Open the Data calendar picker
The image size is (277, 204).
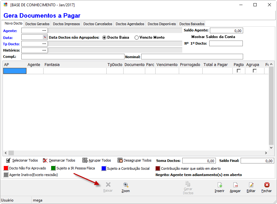45,37
